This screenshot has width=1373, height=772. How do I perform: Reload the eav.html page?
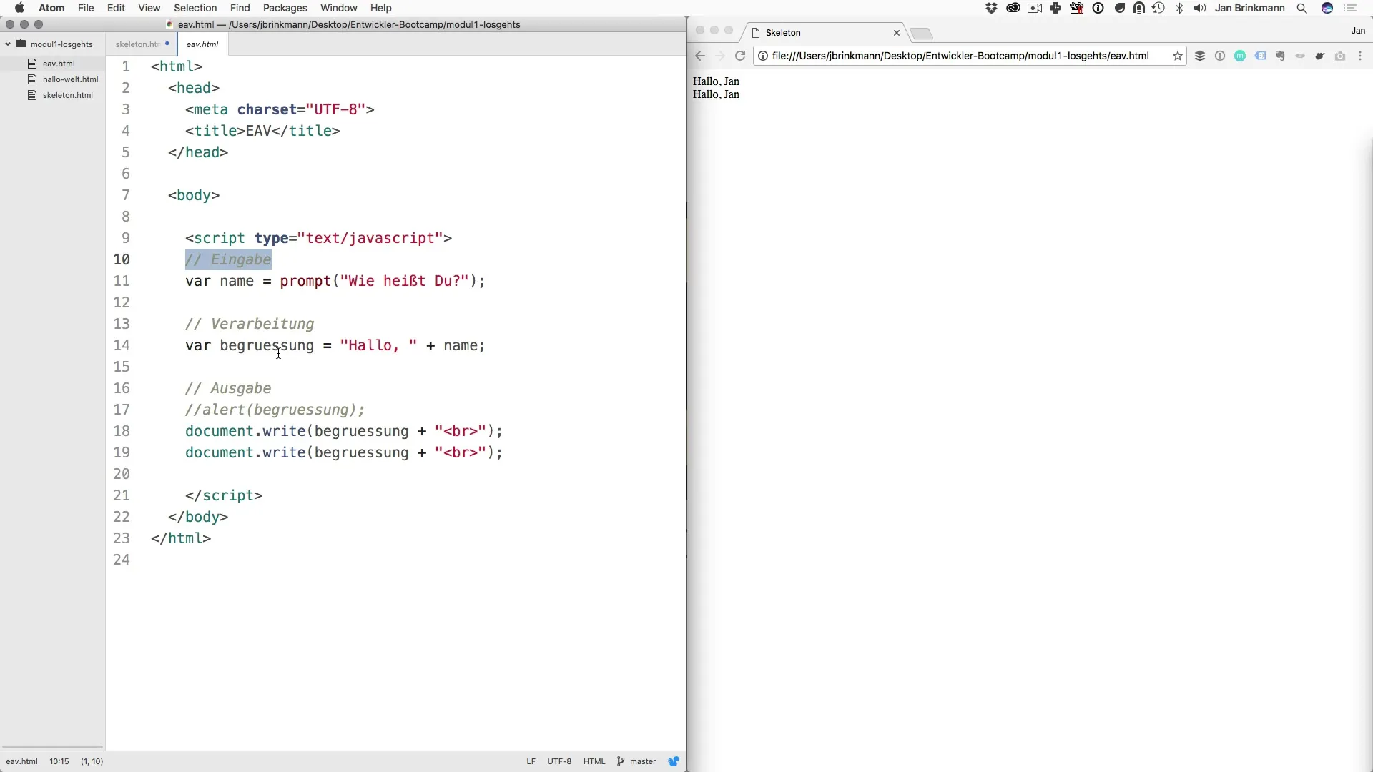coord(740,56)
